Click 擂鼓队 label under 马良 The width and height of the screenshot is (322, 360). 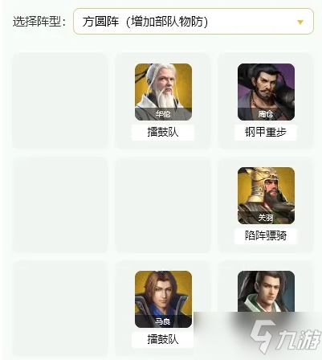click(x=163, y=340)
